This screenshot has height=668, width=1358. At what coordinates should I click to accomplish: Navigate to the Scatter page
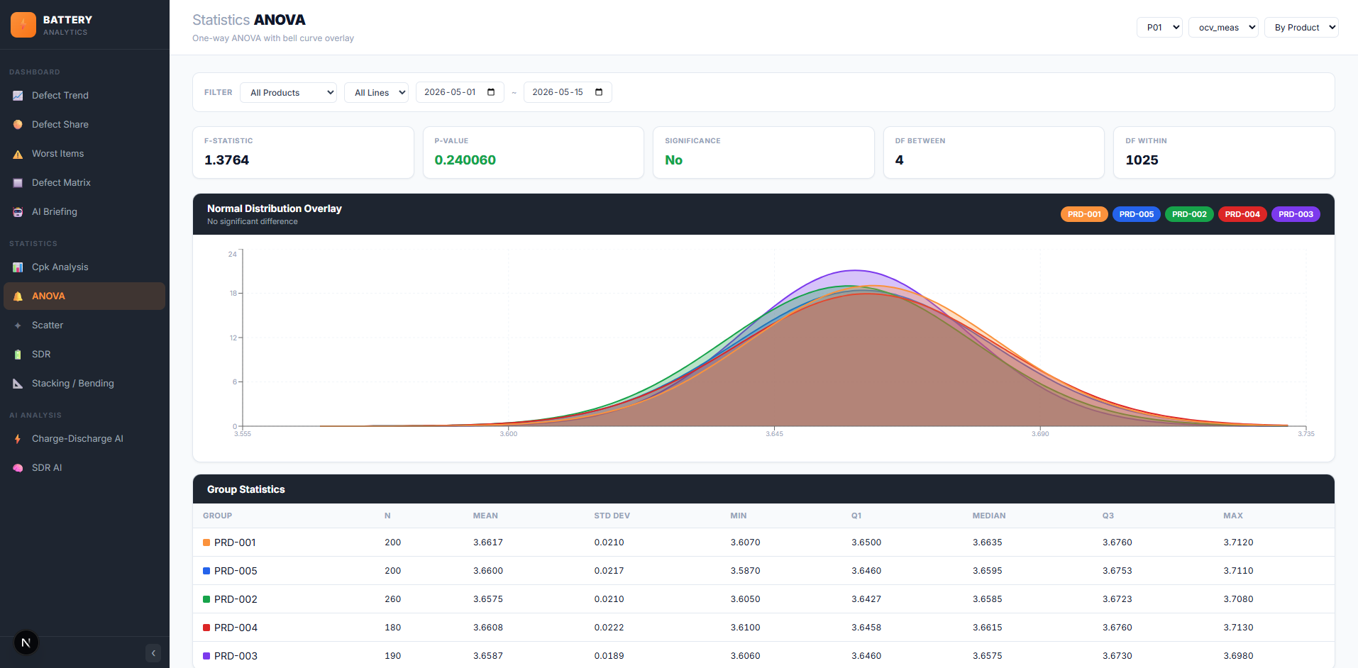(84, 325)
